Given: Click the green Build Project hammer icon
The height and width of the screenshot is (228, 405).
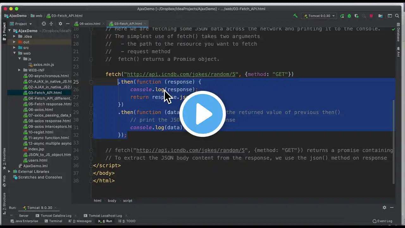Looking at the screenshot, I should pos(295,16).
